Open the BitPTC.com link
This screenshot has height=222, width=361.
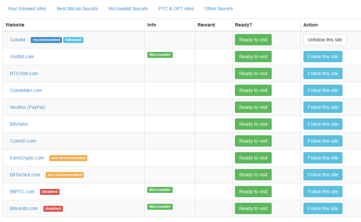point(22,192)
